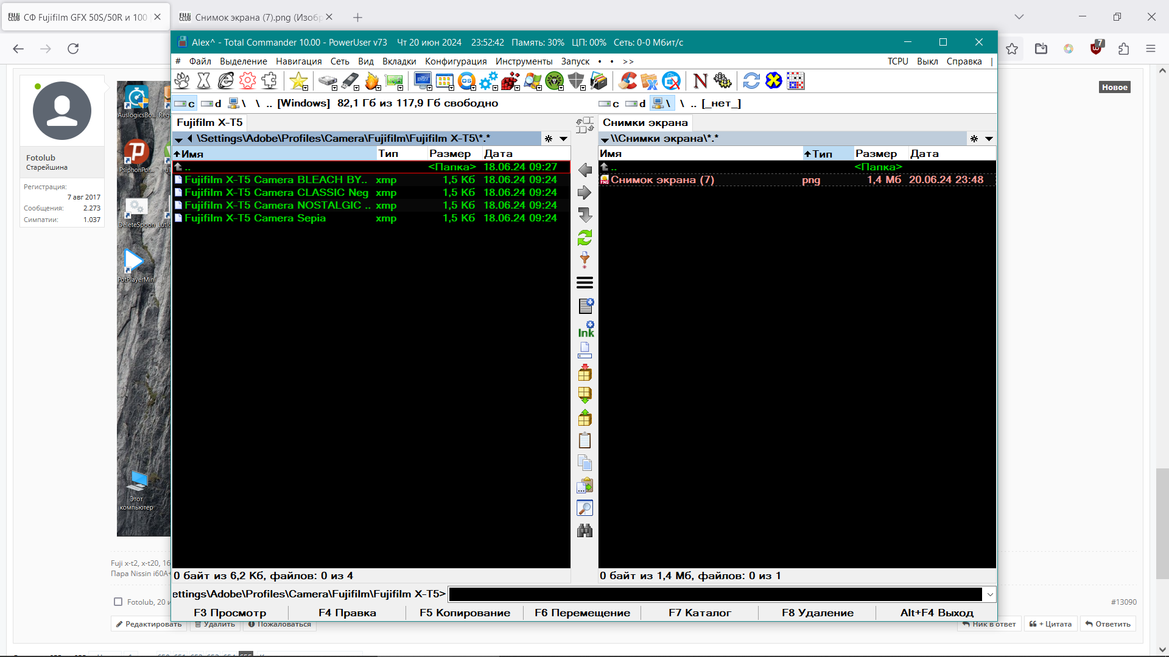
Task: Open right panel directory history dropdown arrow
Action: tap(989, 139)
